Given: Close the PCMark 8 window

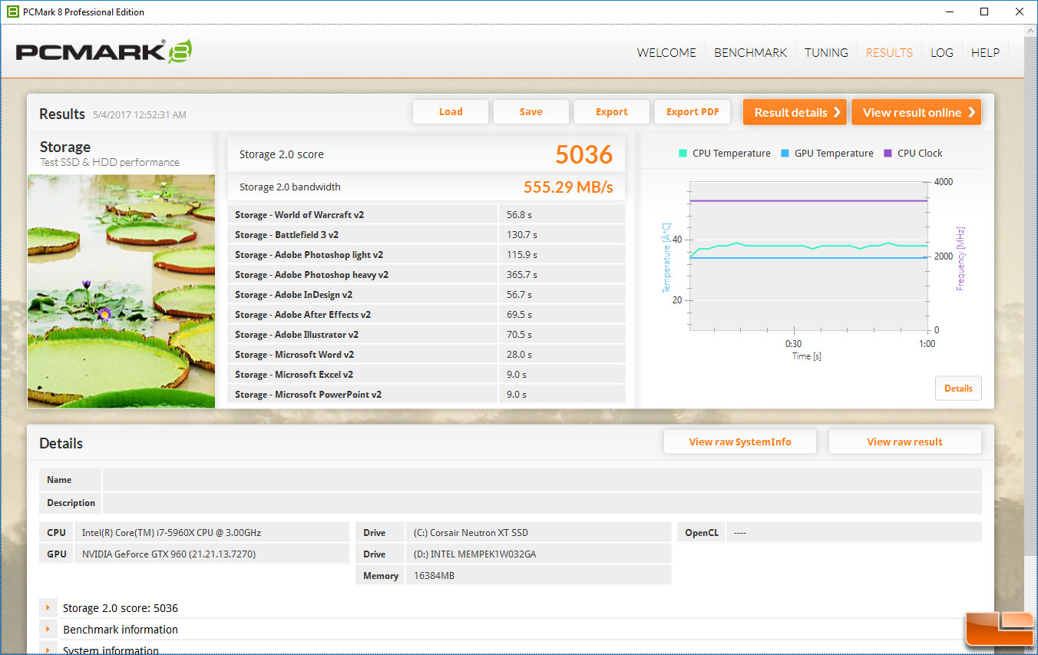Looking at the screenshot, I should 1020,12.
